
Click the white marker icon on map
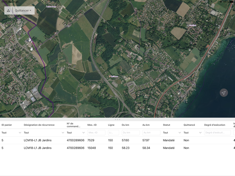pos(32,49)
